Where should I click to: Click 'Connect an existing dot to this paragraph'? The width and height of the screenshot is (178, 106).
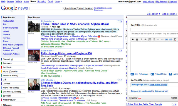click(x=149, y=91)
